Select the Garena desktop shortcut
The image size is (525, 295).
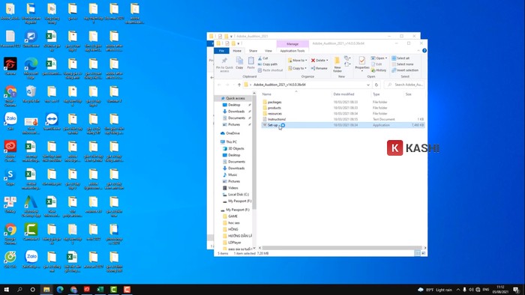pyautogui.click(x=10, y=67)
